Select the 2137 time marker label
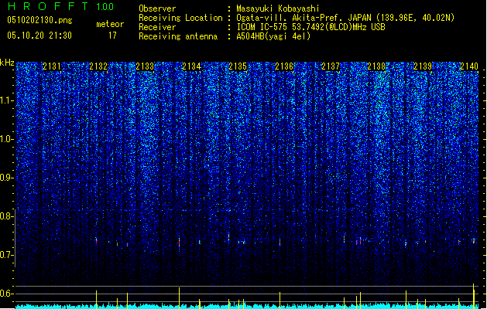 (x=331, y=66)
